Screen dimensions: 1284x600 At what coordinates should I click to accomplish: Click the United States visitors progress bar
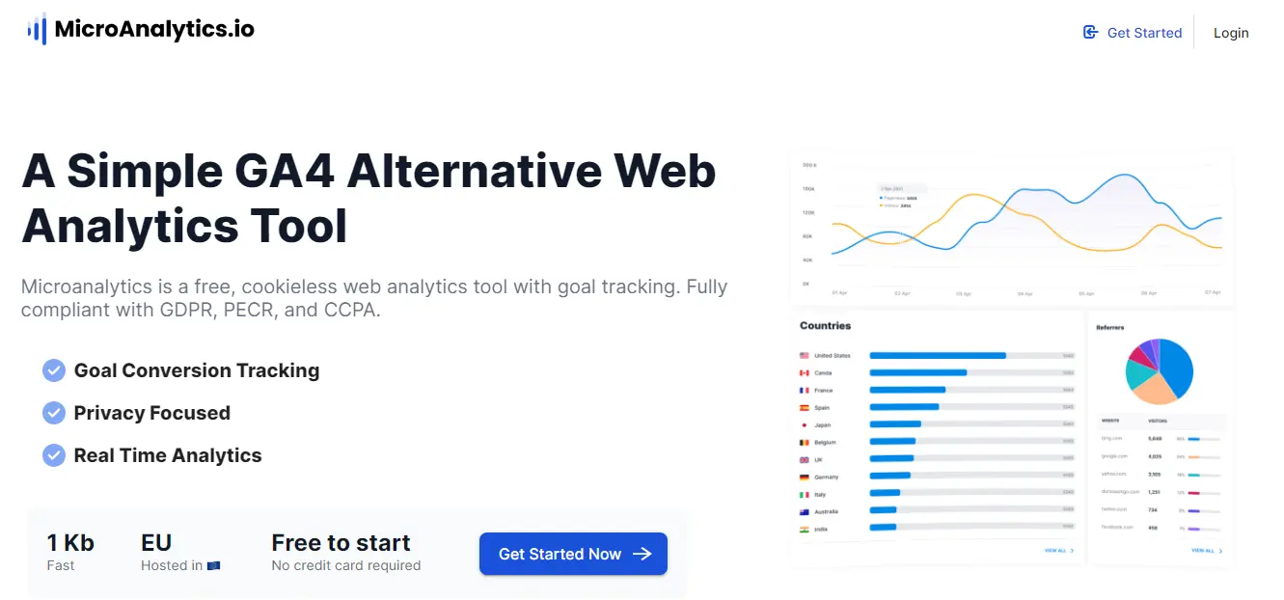[x=936, y=355]
